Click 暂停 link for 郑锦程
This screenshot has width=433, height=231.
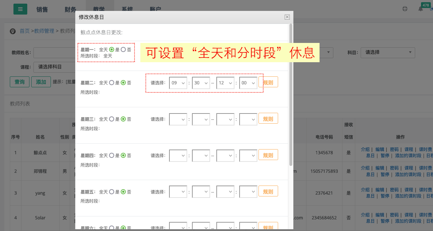pyautogui.click(x=385, y=175)
